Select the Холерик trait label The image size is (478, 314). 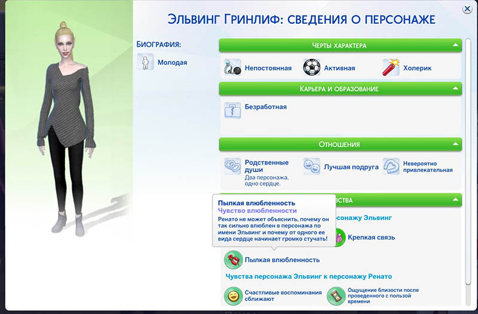pos(417,68)
